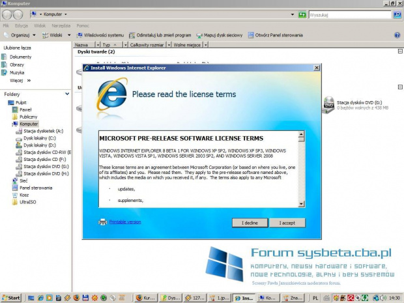404x303 pixels.
Task: Open the Organizuj dropdown
Action: (x=20, y=35)
